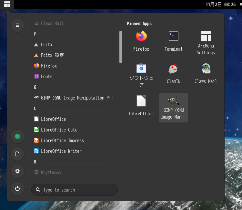242x210 pixels.
Task: Click the R section letter header
Action: [x=35, y=162]
